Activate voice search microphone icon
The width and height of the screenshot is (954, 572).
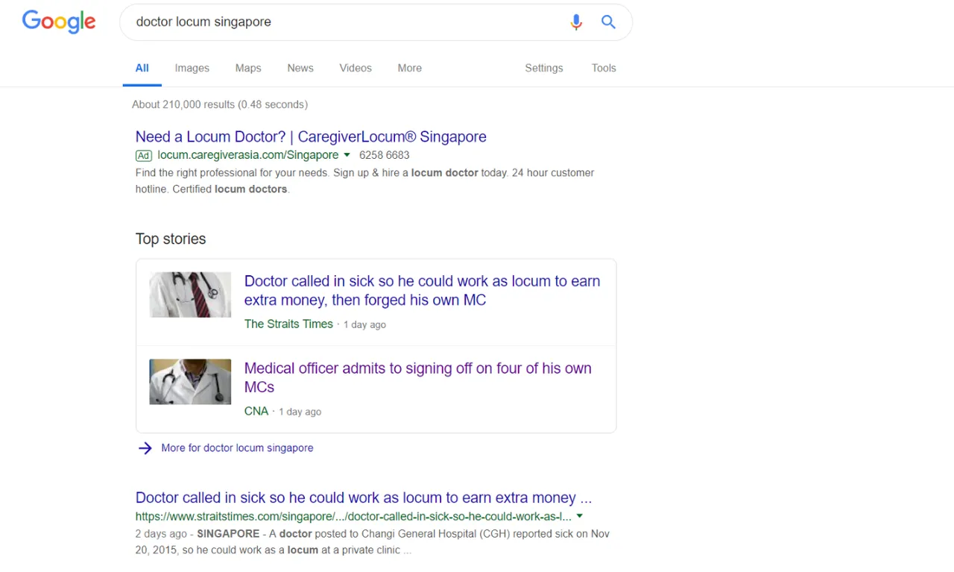pyautogui.click(x=576, y=22)
